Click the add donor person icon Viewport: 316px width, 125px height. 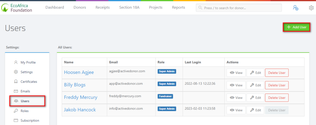click(x=296, y=8)
